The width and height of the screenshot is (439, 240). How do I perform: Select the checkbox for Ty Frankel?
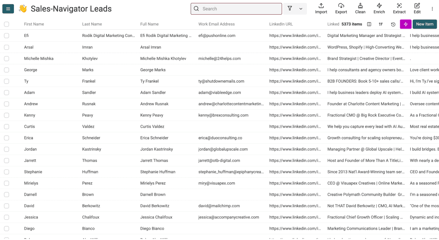[7, 81]
